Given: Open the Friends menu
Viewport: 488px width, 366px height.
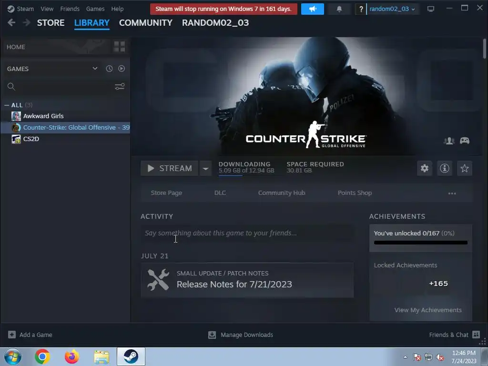Looking at the screenshot, I should (x=70, y=9).
